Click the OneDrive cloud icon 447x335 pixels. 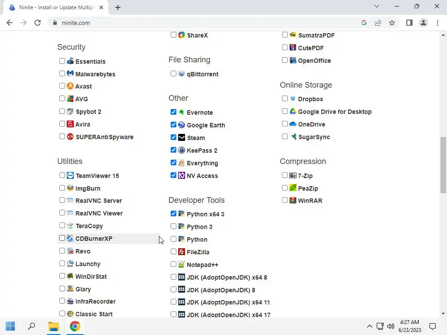293,123
